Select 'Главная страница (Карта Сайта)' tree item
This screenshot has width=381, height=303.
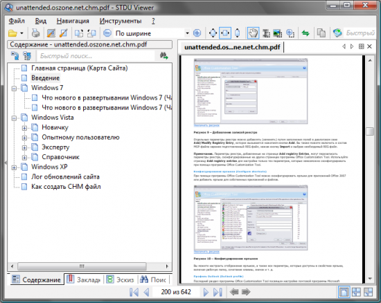point(79,68)
